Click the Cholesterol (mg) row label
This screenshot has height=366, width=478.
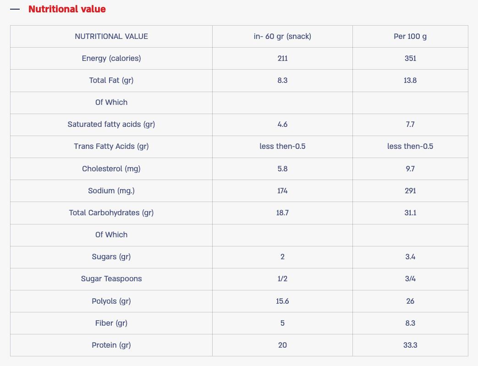(111, 169)
